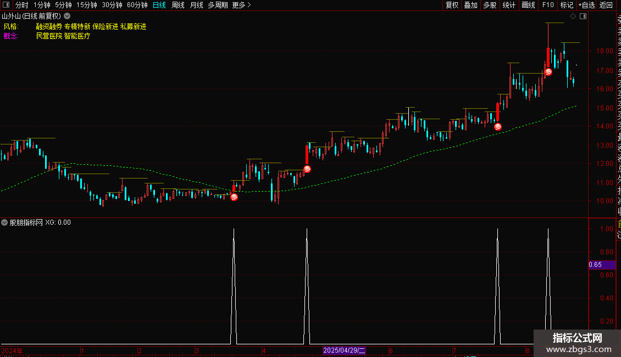Click the 私募新进 style tag
The image size is (621, 357).
coord(134,26)
